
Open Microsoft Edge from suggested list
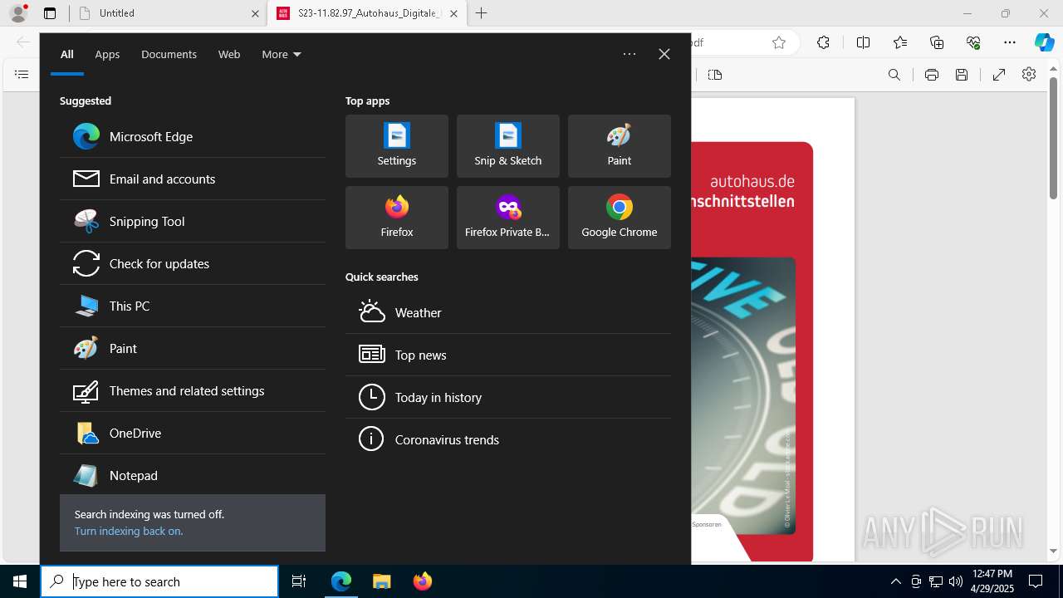(x=193, y=136)
